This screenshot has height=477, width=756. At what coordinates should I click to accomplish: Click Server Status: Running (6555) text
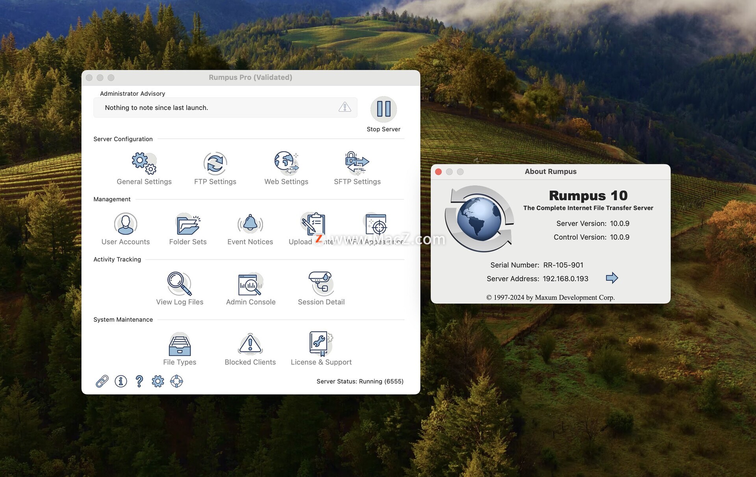(x=360, y=381)
